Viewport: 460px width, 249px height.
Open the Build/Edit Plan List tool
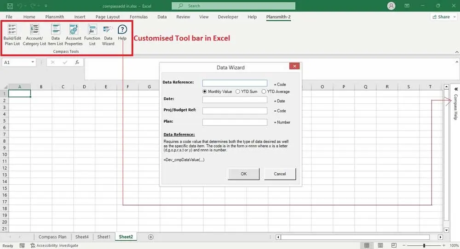coord(12,35)
